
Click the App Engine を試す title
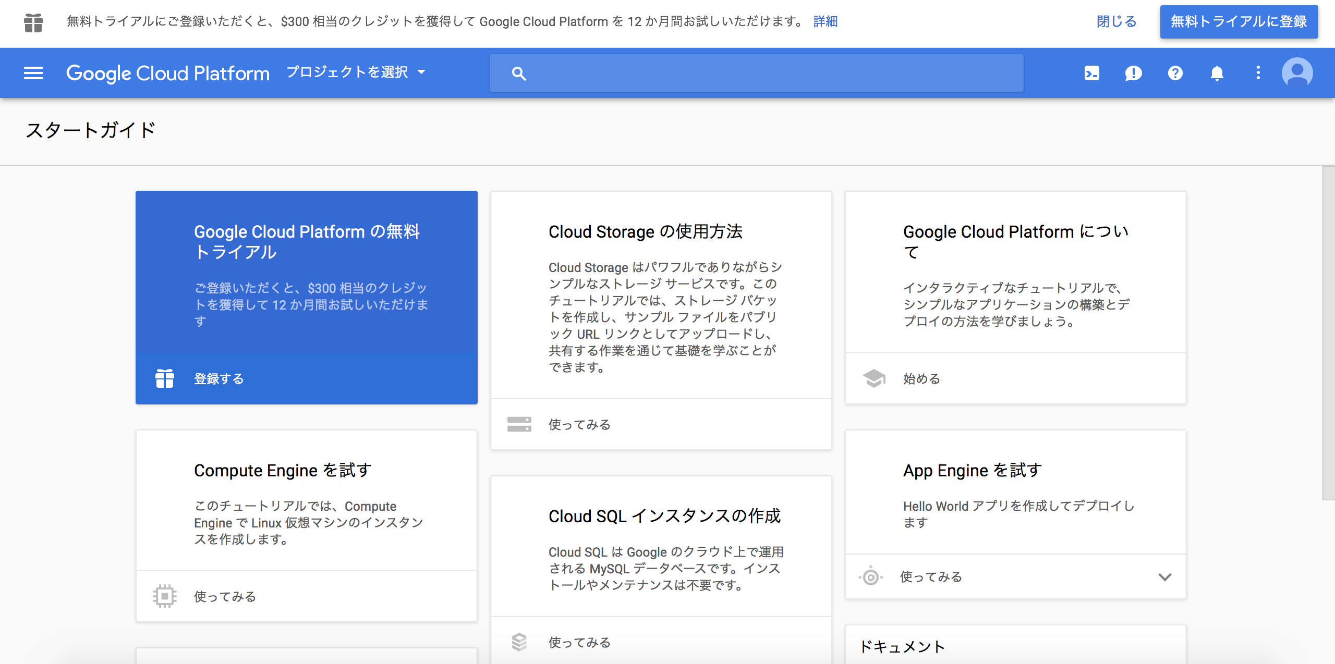tap(973, 471)
